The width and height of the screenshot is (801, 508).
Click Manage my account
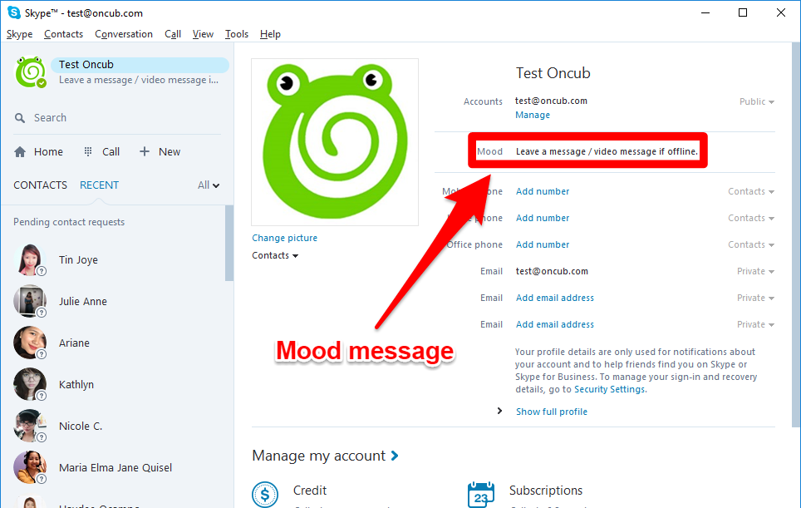click(x=318, y=456)
